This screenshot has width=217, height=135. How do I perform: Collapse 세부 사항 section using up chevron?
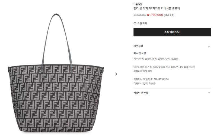[209, 46]
